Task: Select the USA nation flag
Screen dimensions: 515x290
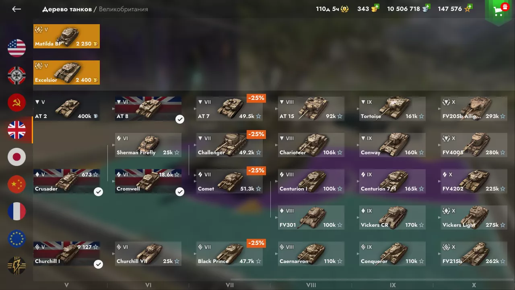Action: click(x=16, y=48)
